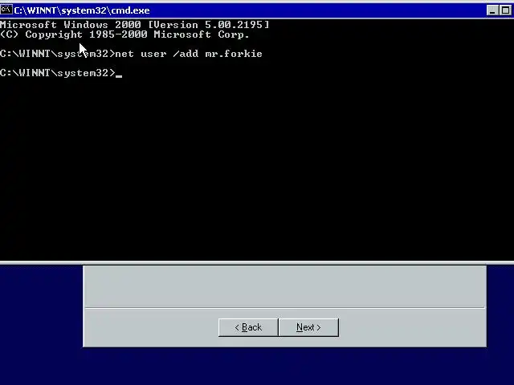The height and width of the screenshot is (385, 514).
Task: Minimize the cmd.exe window
Action: pos(492,10)
